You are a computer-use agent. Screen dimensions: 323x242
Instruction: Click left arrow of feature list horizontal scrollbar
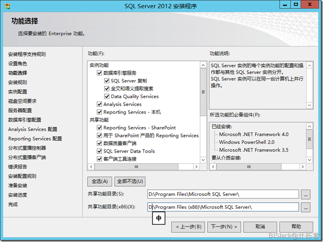pos(91,167)
